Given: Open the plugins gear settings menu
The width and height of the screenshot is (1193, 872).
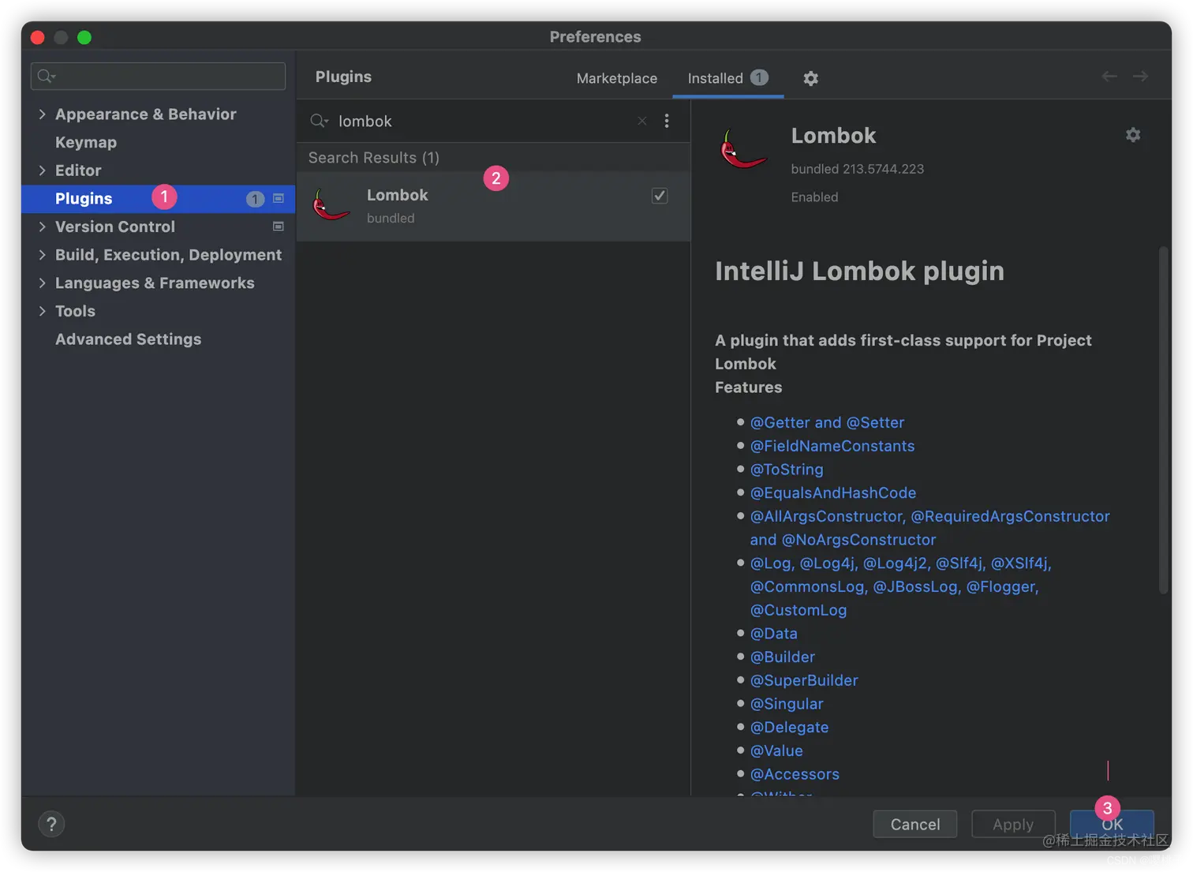Looking at the screenshot, I should [810, 78].
